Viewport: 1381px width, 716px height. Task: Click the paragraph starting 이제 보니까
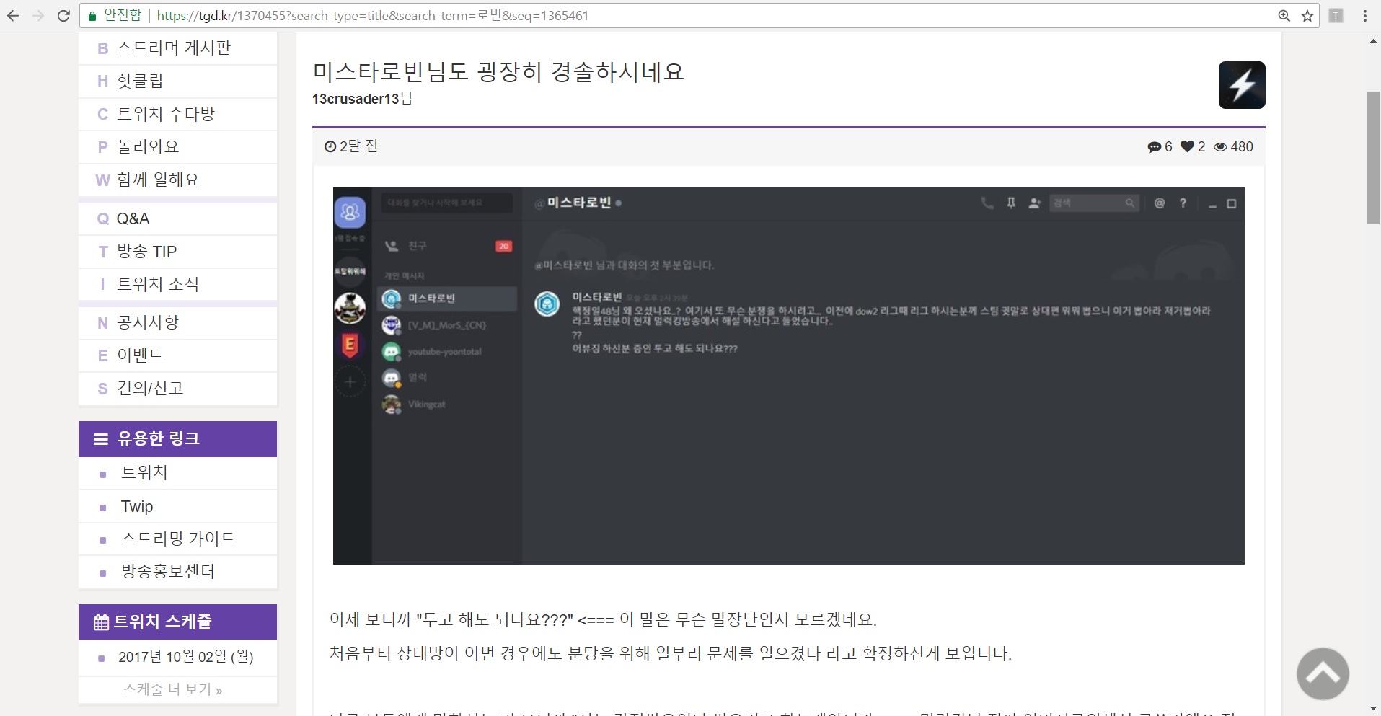pos(603,620)
